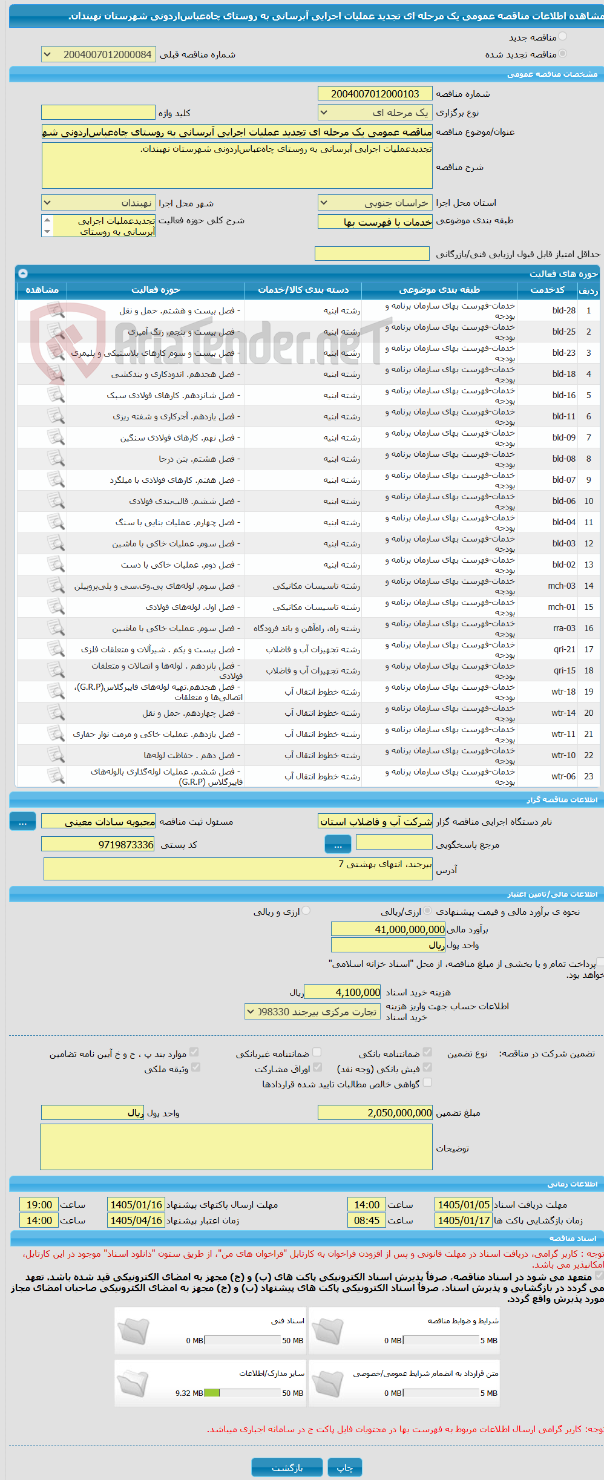
Task: Click ellipsis button next to مسئول ثبت مناقصه
Action: pyautogui.click(x=22, y=822)
